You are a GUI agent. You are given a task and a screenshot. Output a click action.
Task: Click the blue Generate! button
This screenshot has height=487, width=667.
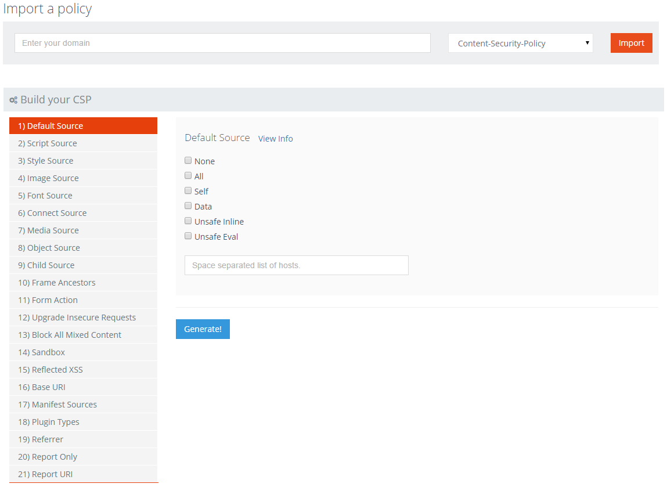point(203,329)
